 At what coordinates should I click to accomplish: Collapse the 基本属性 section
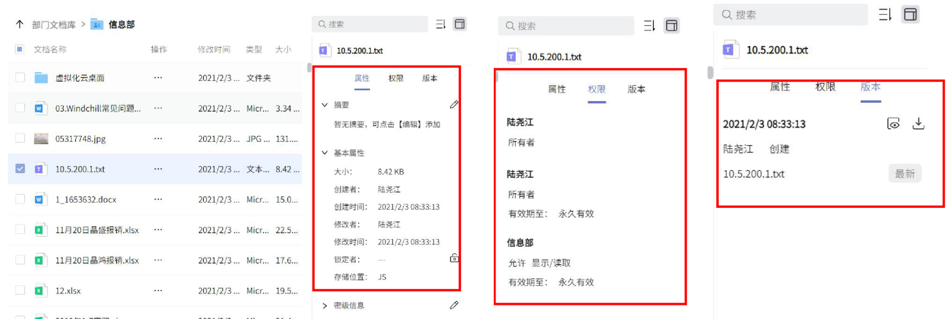tap(324, 152)
